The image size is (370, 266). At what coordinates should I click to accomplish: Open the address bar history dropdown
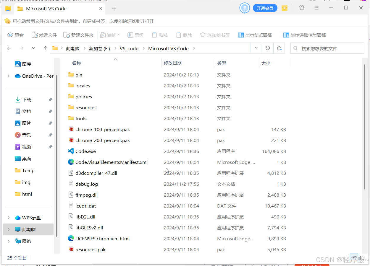coord(256,48)
